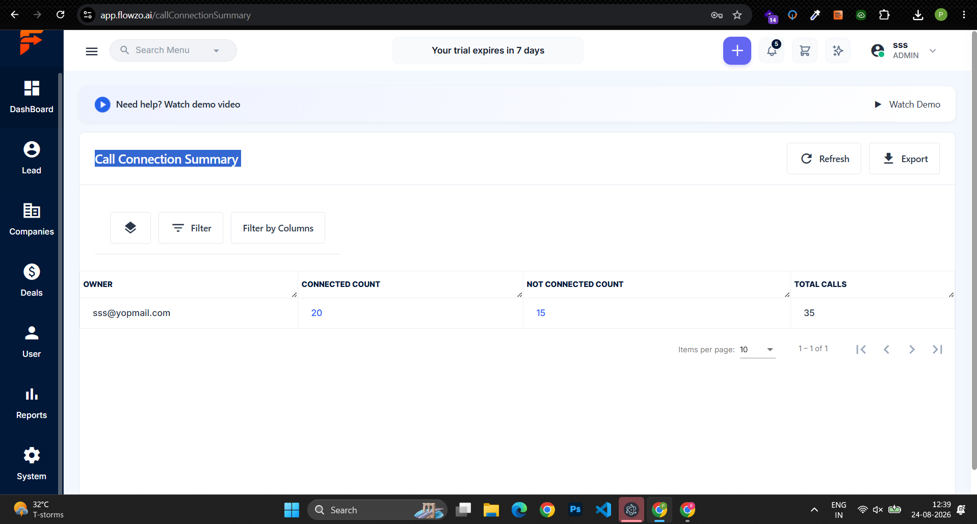Open browser downloads icon

click(x=918, y=15)
